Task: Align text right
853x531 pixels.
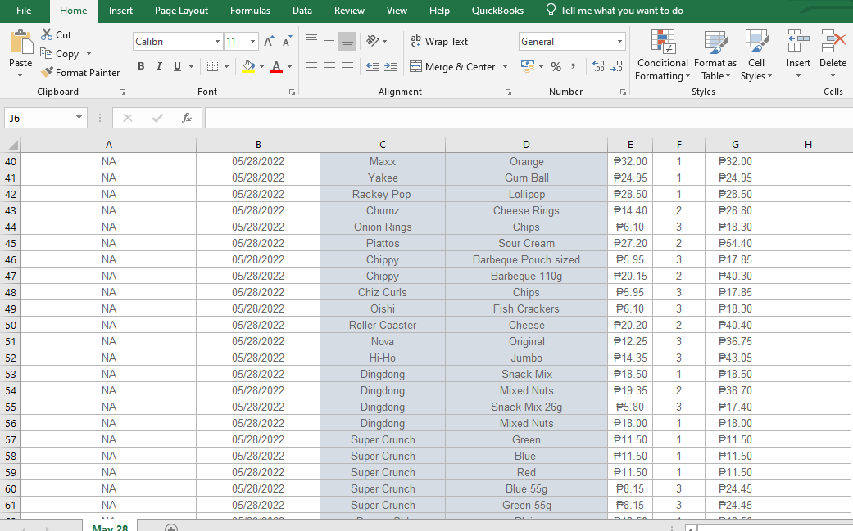Action: (x=347, y=66)
